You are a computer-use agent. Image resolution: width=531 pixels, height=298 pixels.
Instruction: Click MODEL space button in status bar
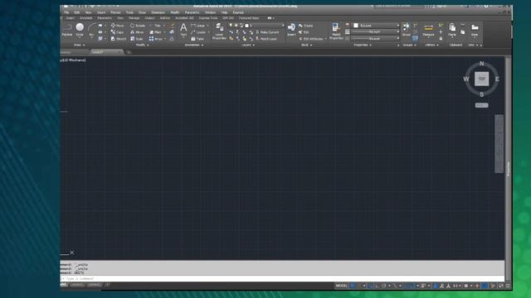point(341,286)
